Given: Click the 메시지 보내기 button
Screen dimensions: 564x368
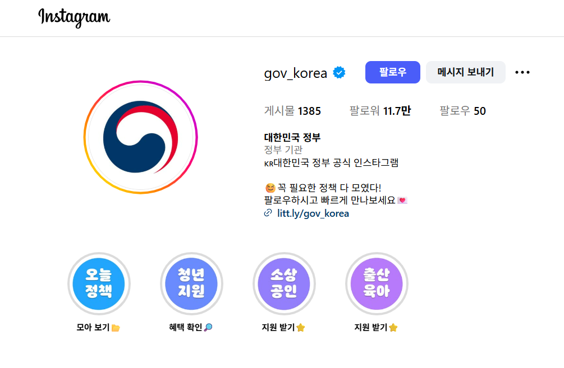Looking at the screenshot, I should (x=465, y=72).
